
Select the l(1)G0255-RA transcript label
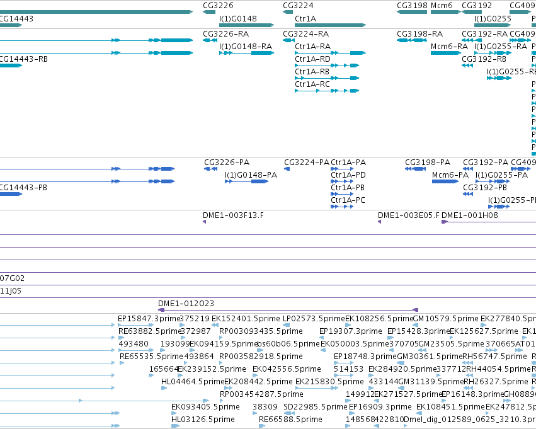coord(501,46)
